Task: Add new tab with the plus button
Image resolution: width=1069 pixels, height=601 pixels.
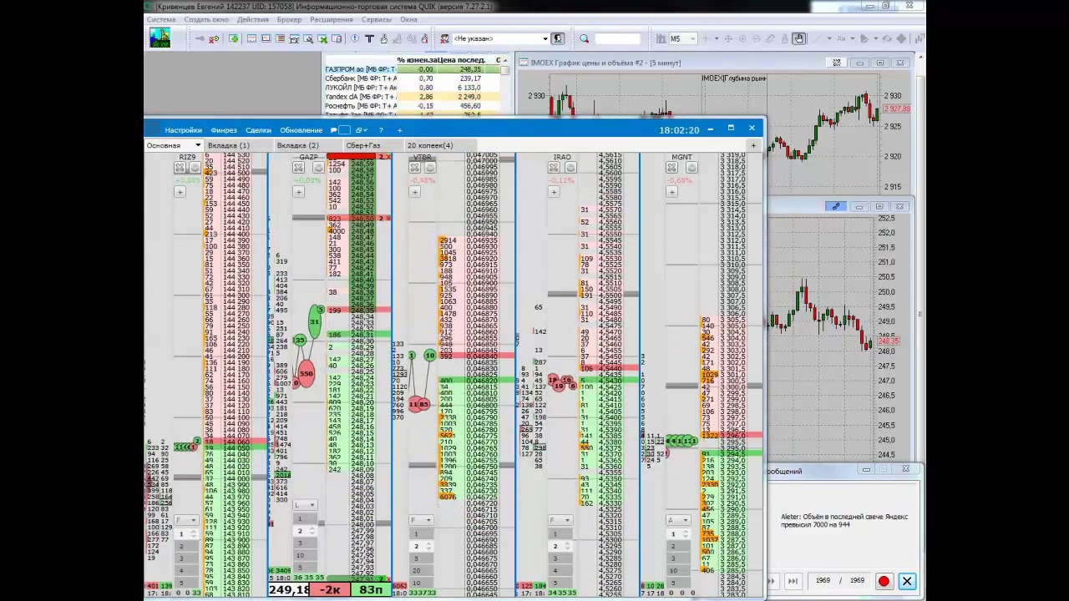Action: tap(753, 145)
